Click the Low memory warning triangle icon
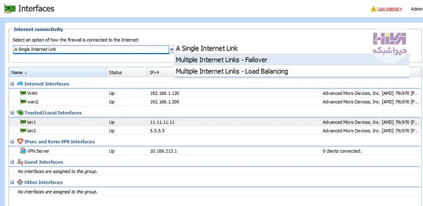 click(374, 9)
